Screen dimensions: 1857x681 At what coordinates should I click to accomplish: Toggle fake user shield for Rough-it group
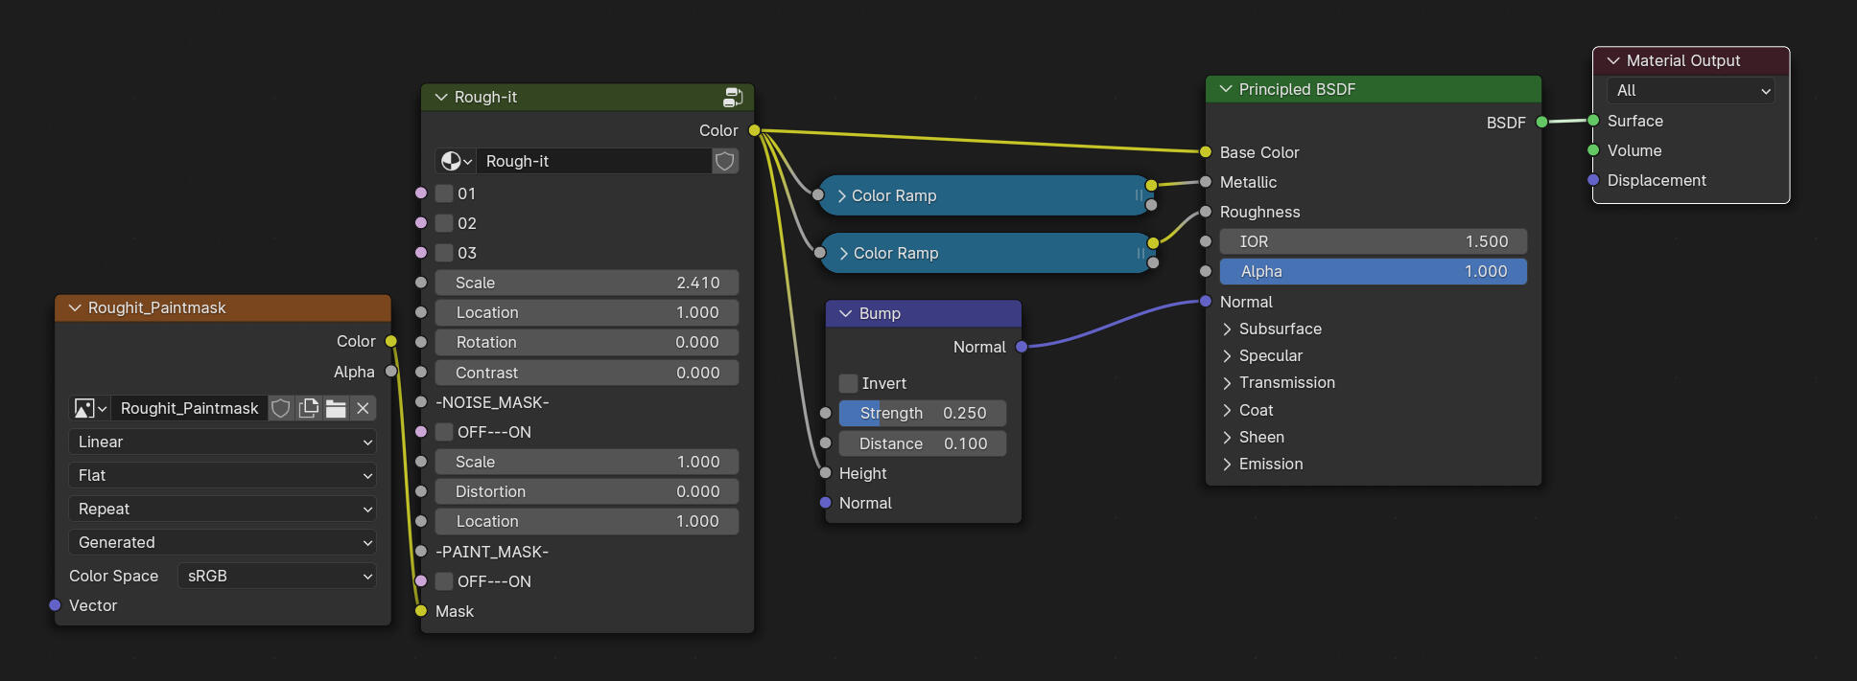pyautogui.click(x=725, y=161)
